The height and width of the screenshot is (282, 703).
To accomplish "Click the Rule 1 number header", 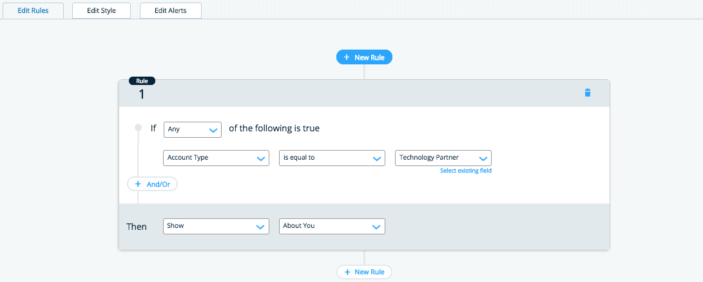I will tap(142, 93).
